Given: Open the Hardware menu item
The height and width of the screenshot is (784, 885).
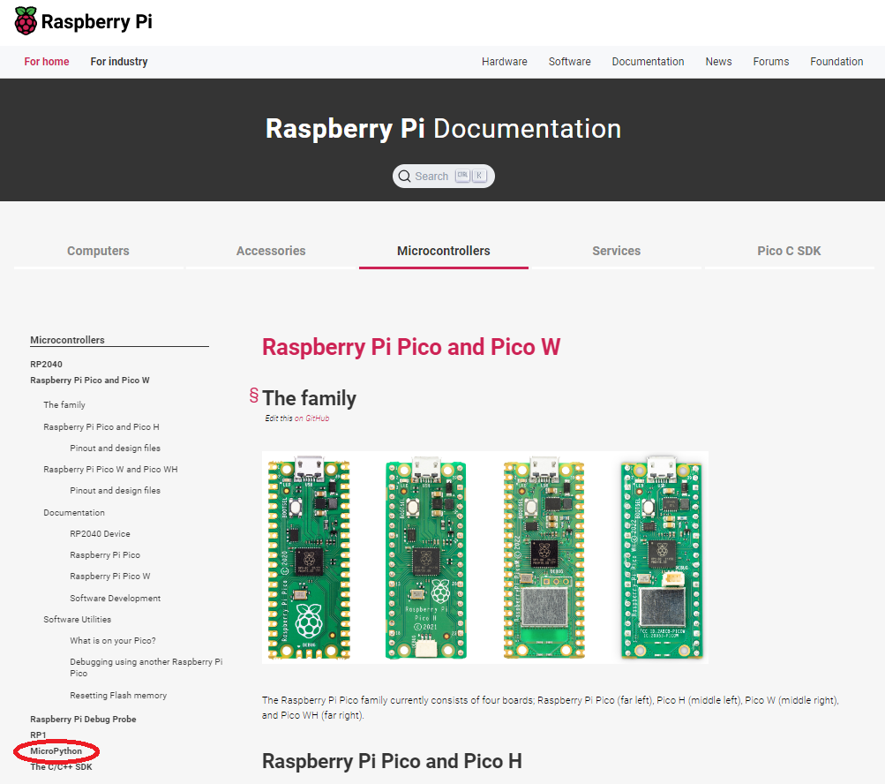Looking at the screenshot, I should [504, 62].
